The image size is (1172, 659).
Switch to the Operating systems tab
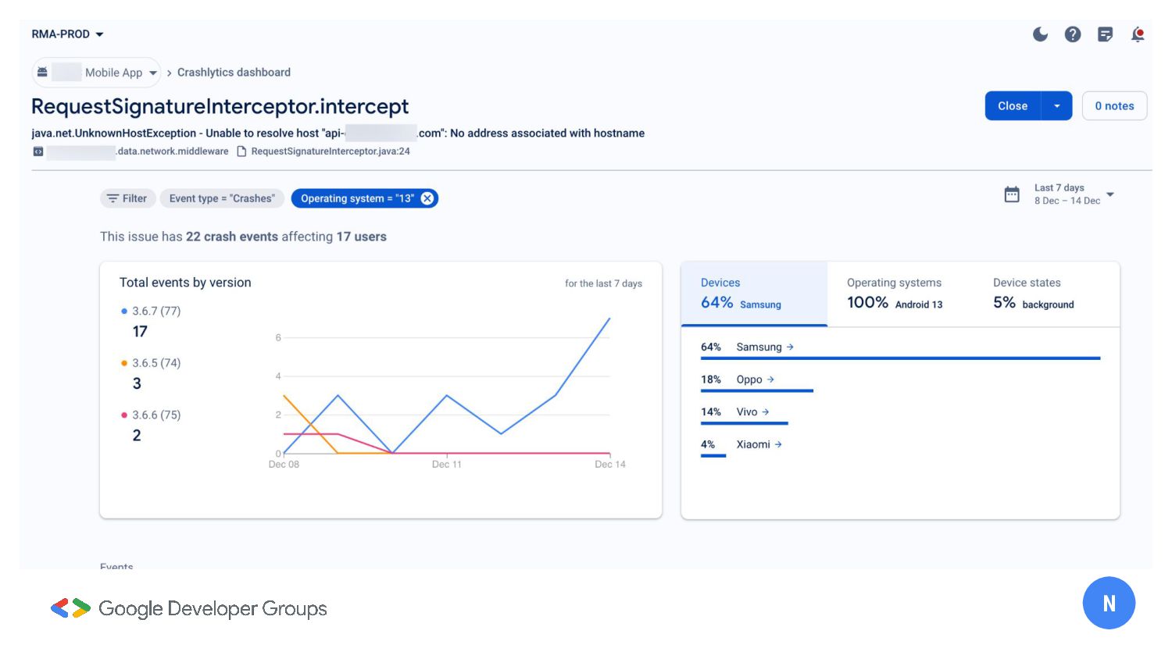coord(895,293)
